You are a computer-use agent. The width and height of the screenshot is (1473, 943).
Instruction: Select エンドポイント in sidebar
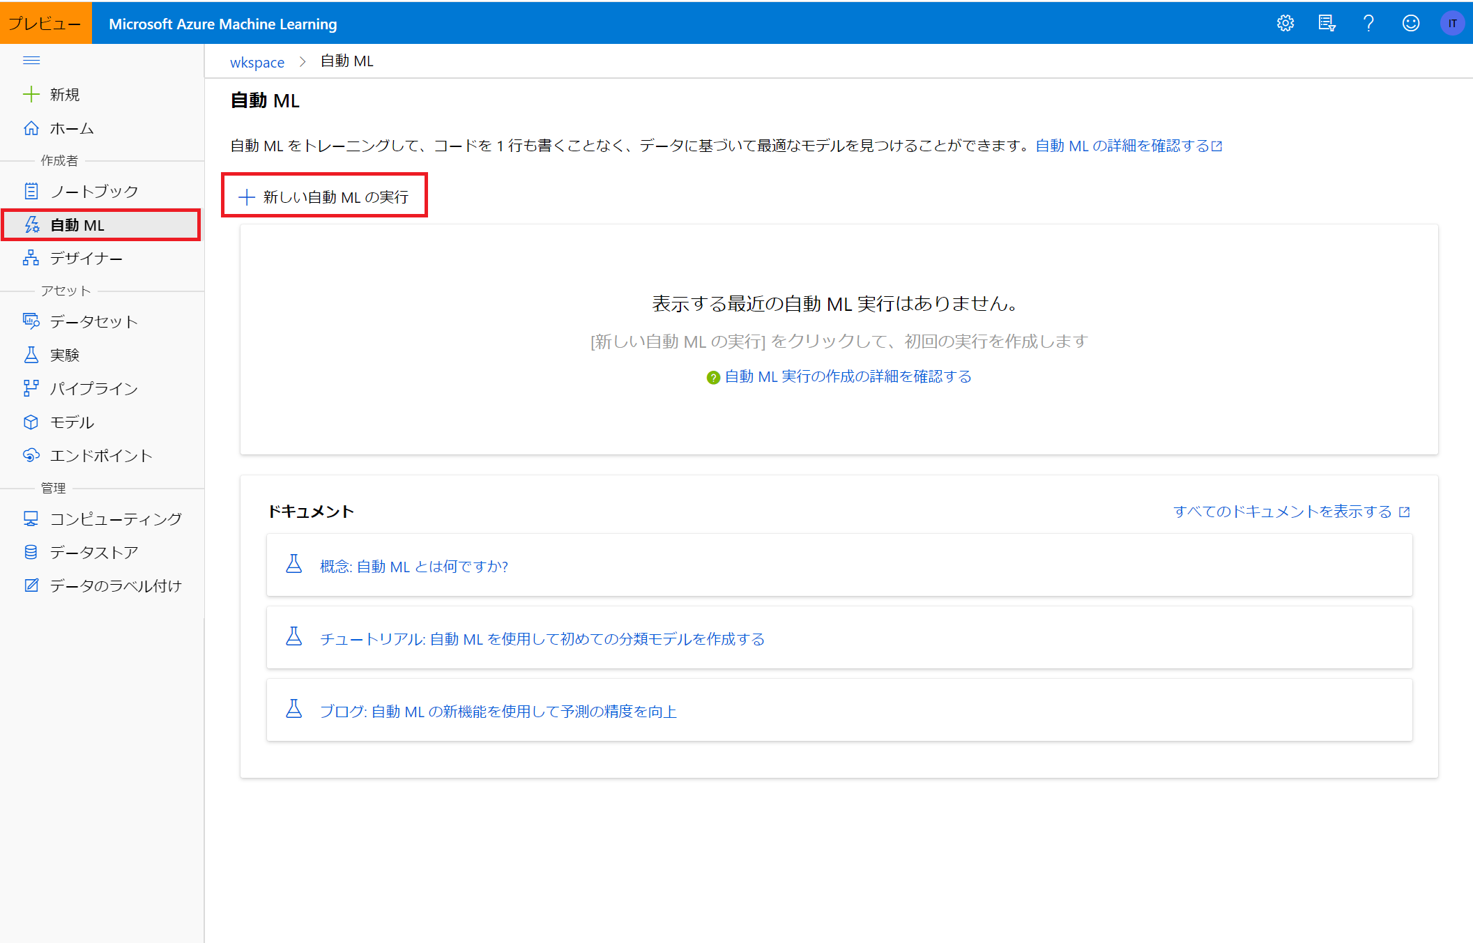coord(101,456)
